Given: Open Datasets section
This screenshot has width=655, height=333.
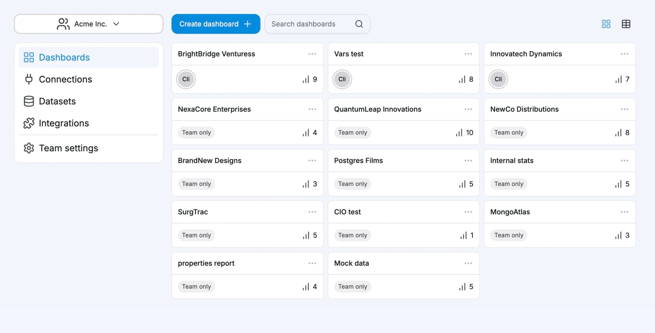Looking at the screenshot, I should (x=89, y=101).
